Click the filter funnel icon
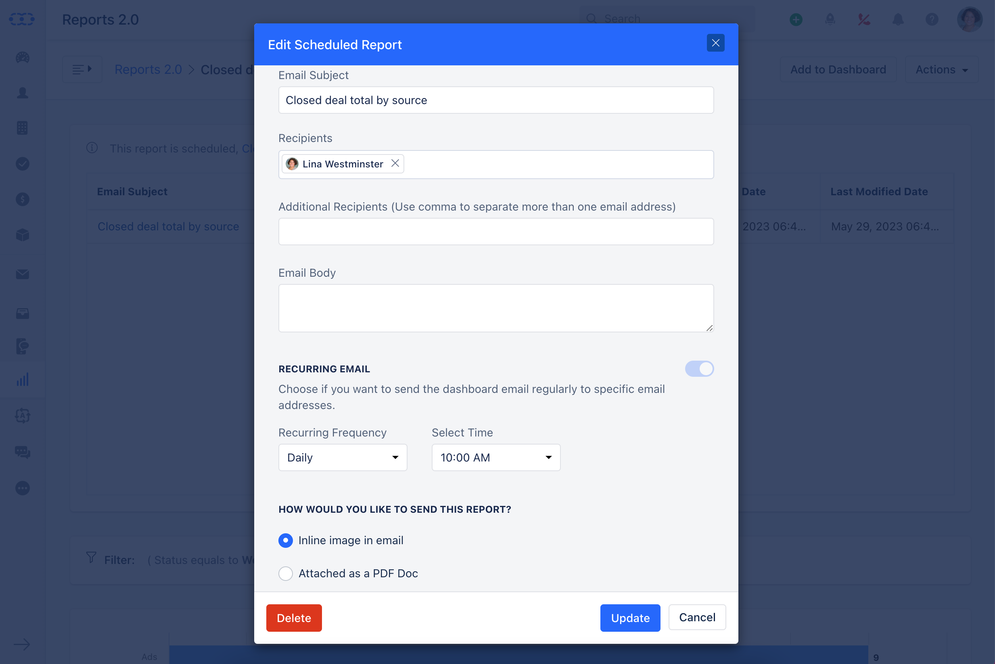The image size is (995, 664). (91, 557)
